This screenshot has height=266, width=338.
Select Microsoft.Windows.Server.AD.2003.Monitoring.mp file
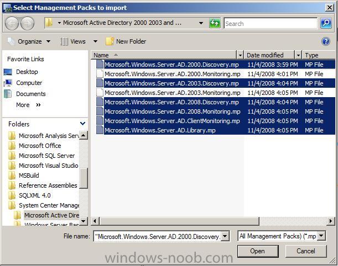pyautogui.click(x=173, y=93)
